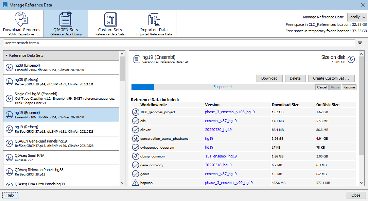The height and width of the screenshot is (201, 368).
Task: Click the Help button
Action: coord(10,195)
